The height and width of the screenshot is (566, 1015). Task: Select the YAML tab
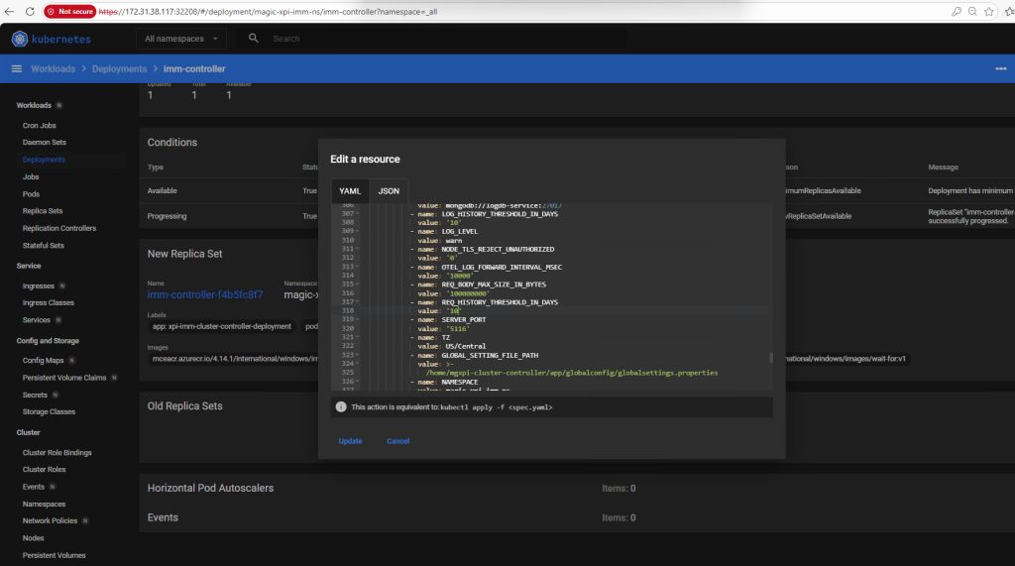[350, 190]
